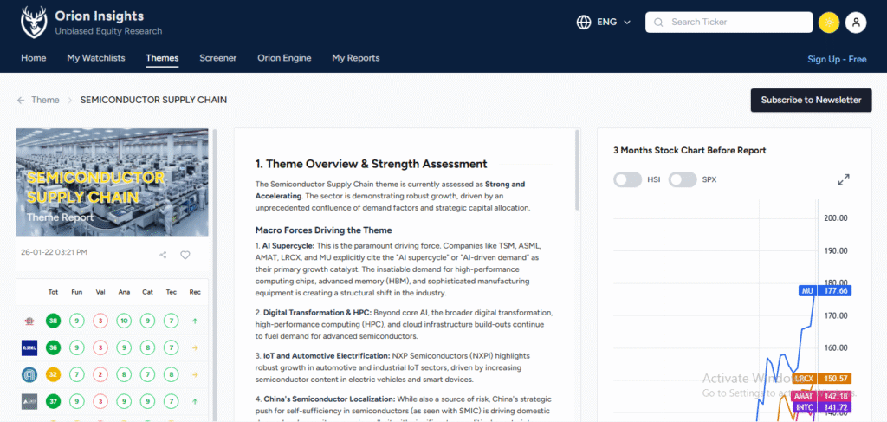The height and width of the screenshot is (422, 887).
Task: Expand the stock chart to fullscreen
Action: tap(844, 179)
